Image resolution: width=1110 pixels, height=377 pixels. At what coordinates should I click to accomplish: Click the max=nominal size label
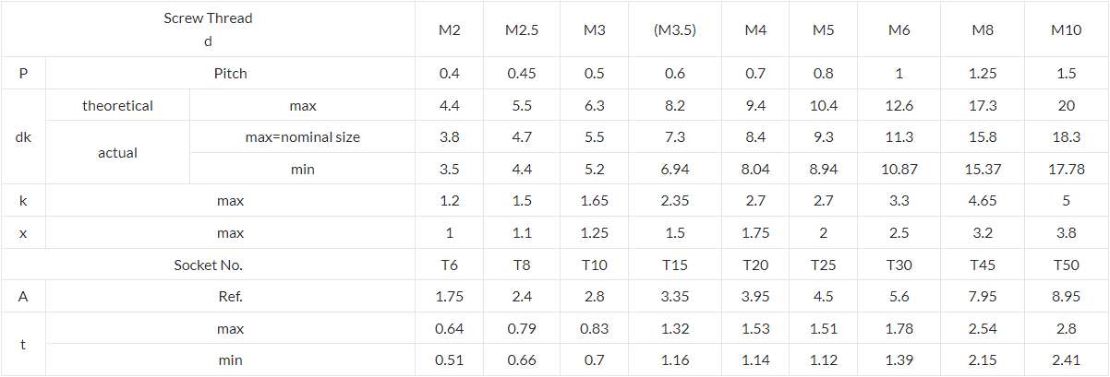coord(303,137)
